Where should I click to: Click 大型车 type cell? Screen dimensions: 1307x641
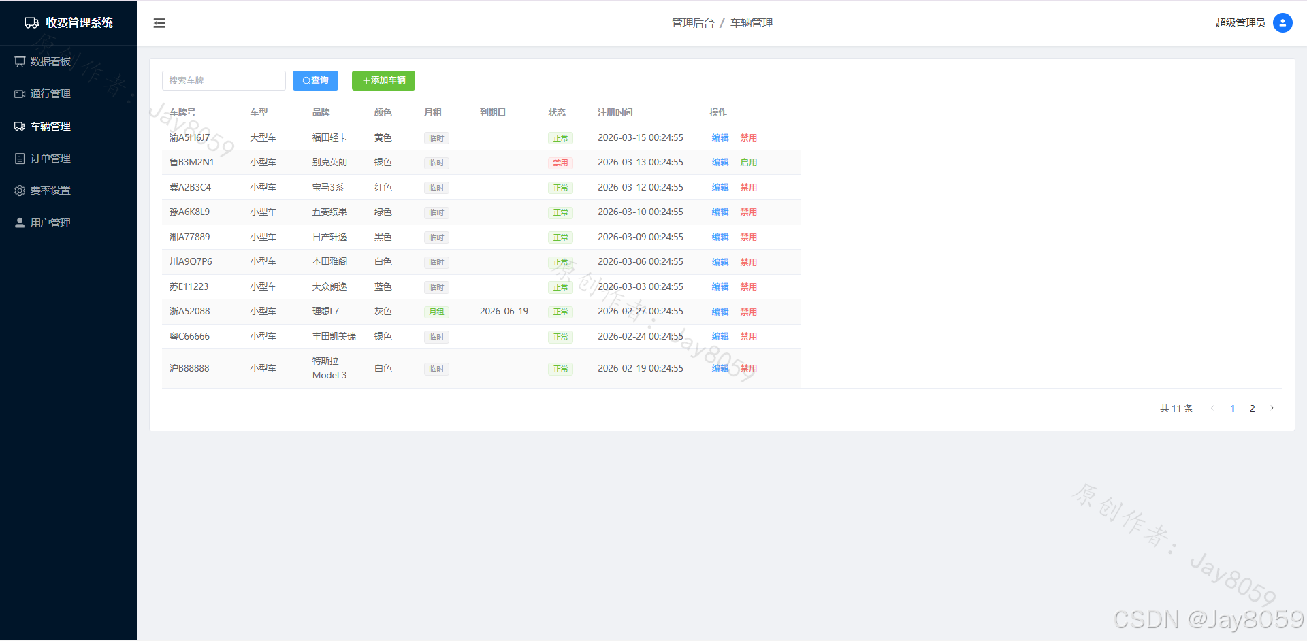[x=263, y=138]
